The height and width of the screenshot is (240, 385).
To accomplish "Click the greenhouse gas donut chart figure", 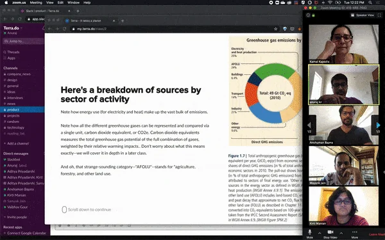I will pyautogui.click(x=266, y=91).
